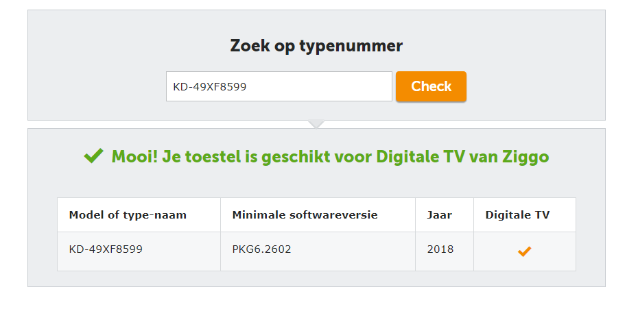This screenshot has width=638, height=309.
Task: Click 'geschikt' in the green result message
Action: [297, 157]
